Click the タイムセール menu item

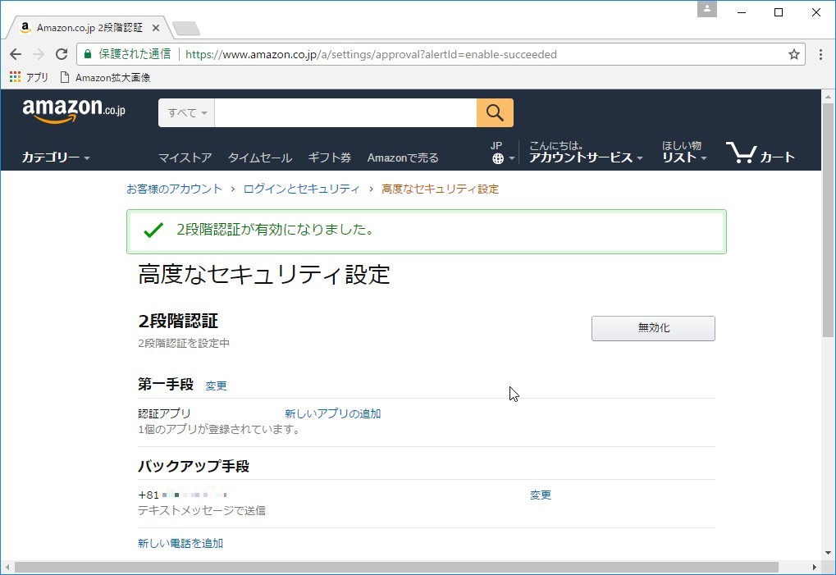click(x=259, y=157)
